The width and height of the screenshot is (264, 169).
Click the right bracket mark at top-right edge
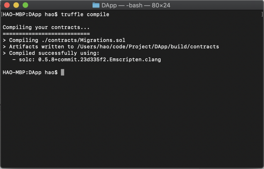[x=262, y=14]
